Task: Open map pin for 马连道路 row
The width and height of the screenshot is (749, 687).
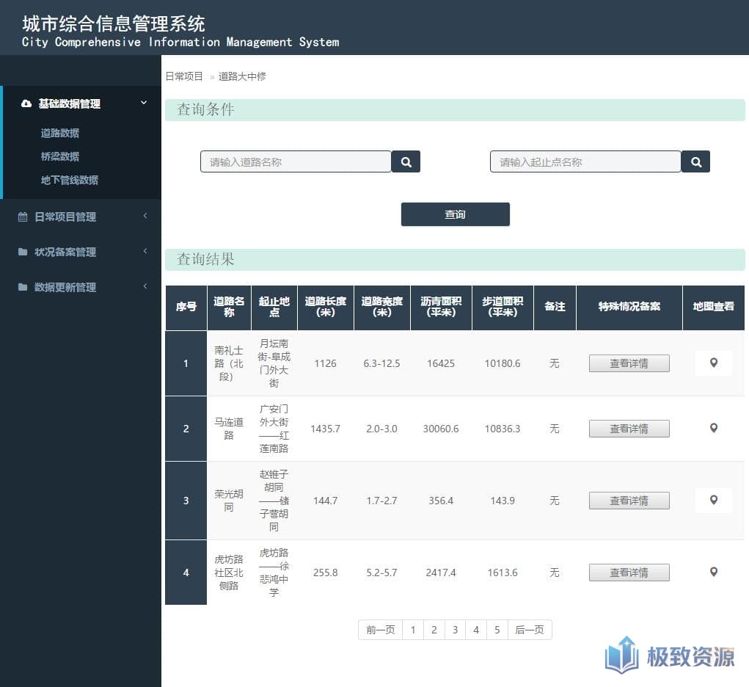Action: (x=714, y=428)
